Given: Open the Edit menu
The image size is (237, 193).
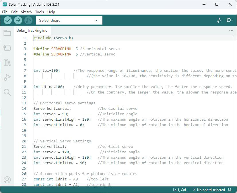Looking at the screenshot, I should tap(14, 12).
